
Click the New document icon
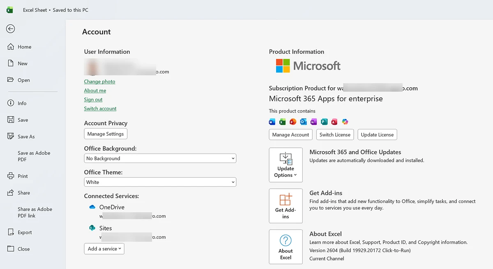[11, 63]
